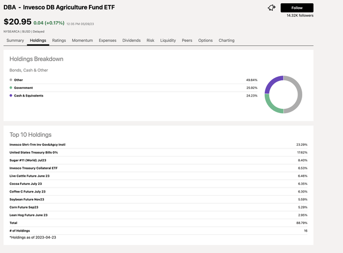Viewport: 343px width, 253px height.
Task: Click the 49.84% value
Action: point(251,80)
